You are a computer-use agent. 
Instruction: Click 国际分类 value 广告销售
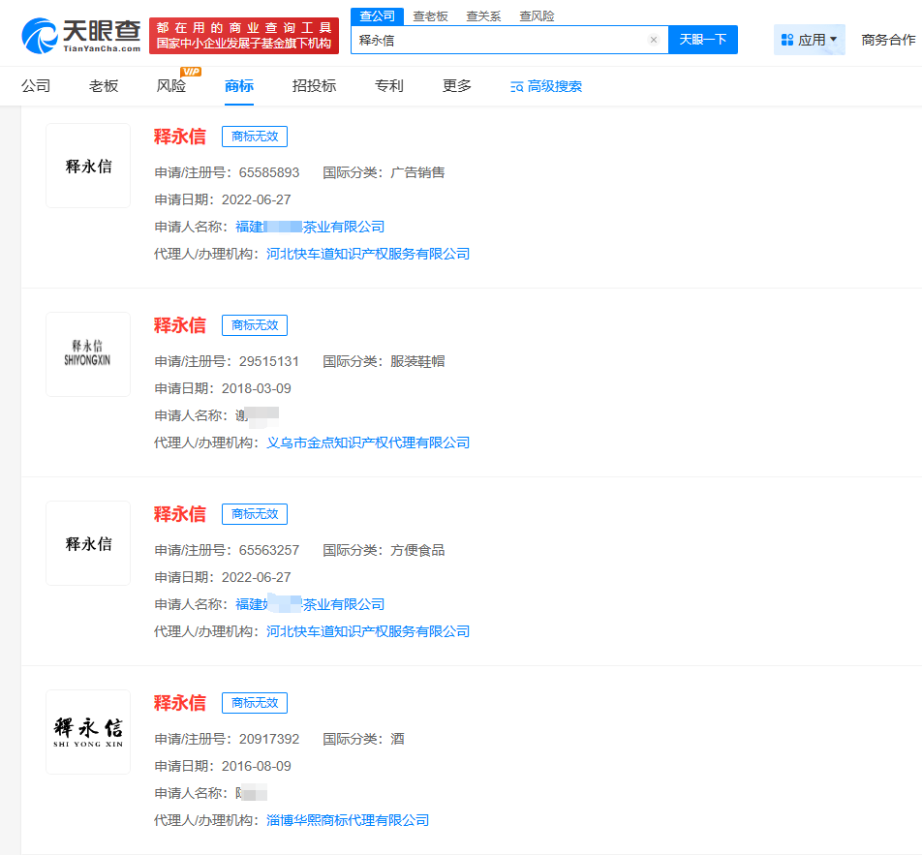tap(417, 173)
